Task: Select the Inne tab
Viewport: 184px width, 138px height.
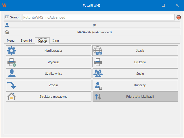Action: pos(55,41)
